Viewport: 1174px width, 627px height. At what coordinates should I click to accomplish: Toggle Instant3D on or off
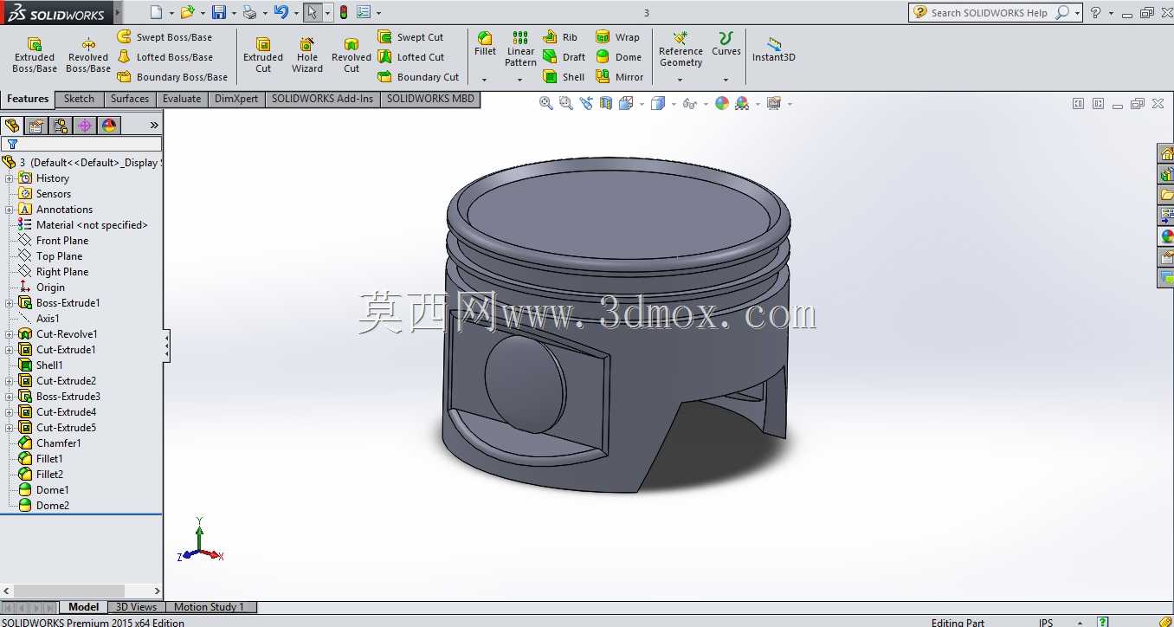774,49
